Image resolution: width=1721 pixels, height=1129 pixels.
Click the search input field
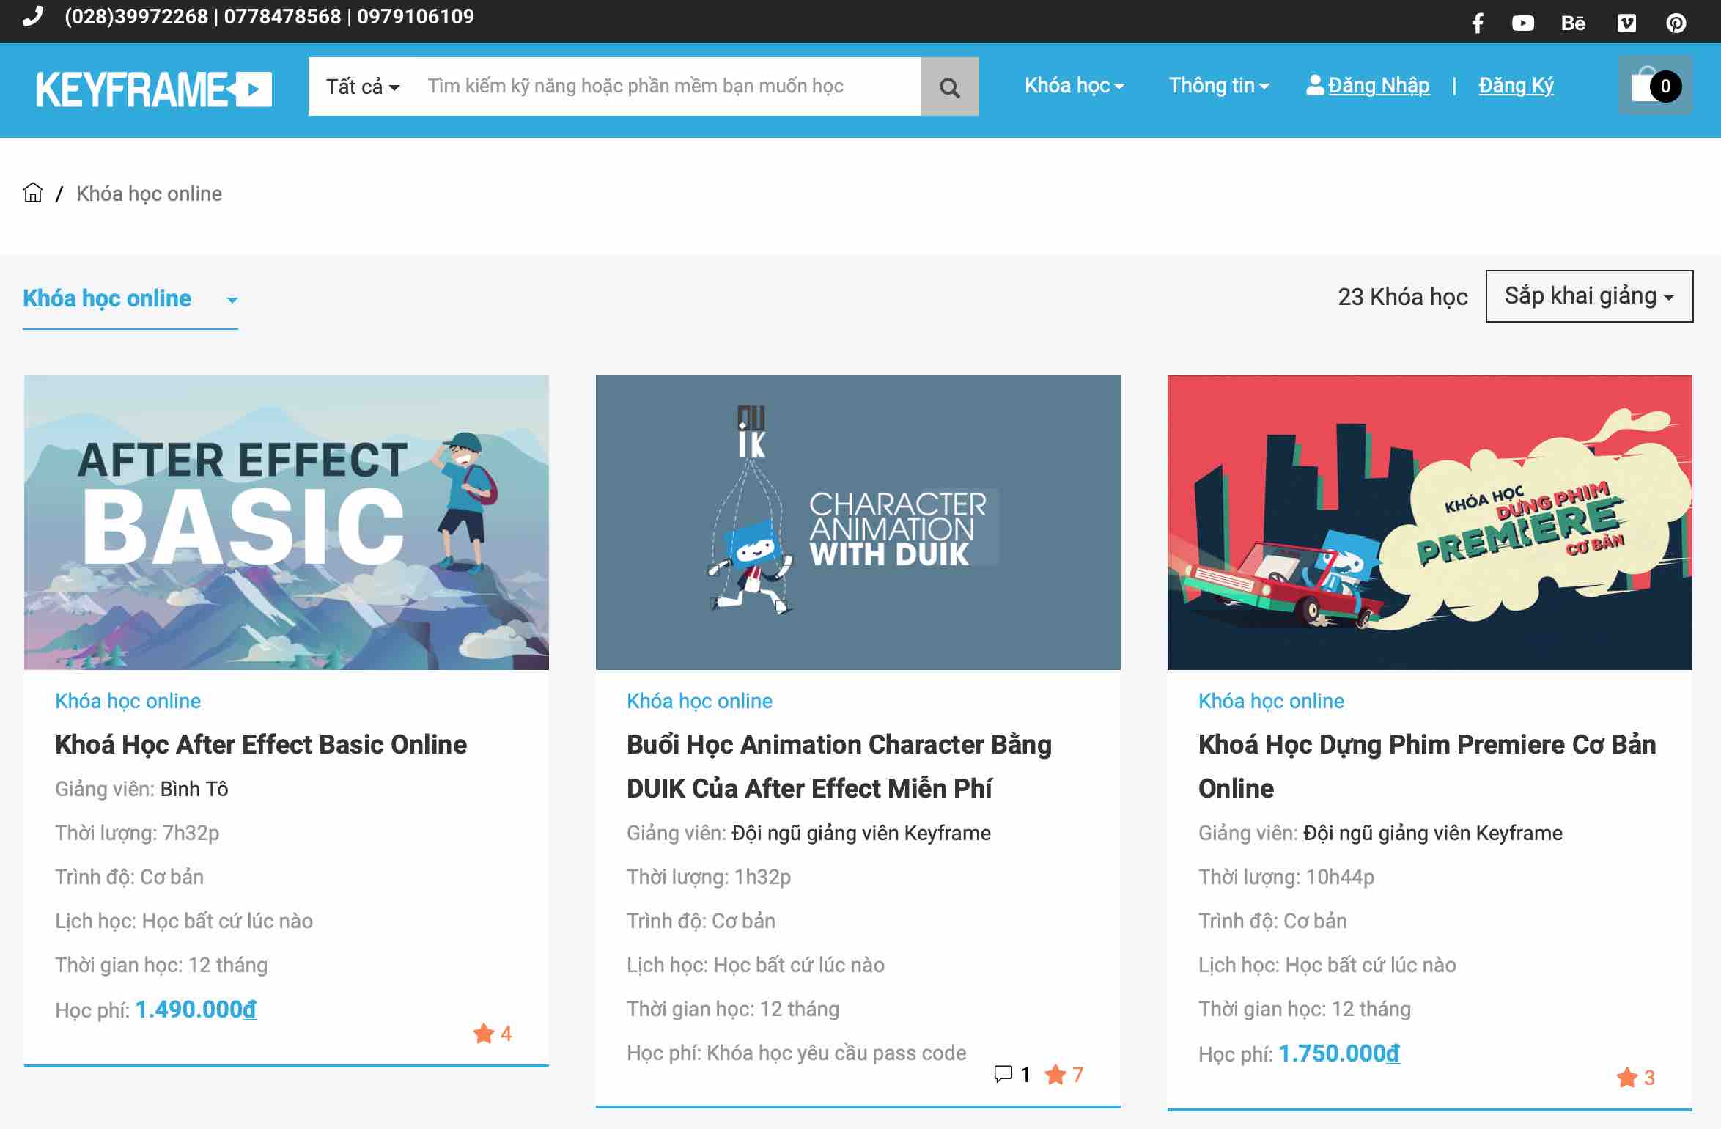pyautogui.click(x=667, y=87)
